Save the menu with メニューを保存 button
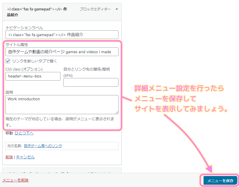Viewport: 239px width, 187px height. pyautogui.click(x=220, y=181)
